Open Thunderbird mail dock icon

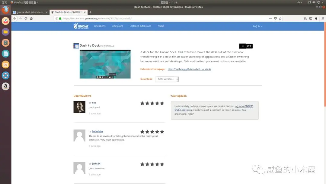coord(6,21)
